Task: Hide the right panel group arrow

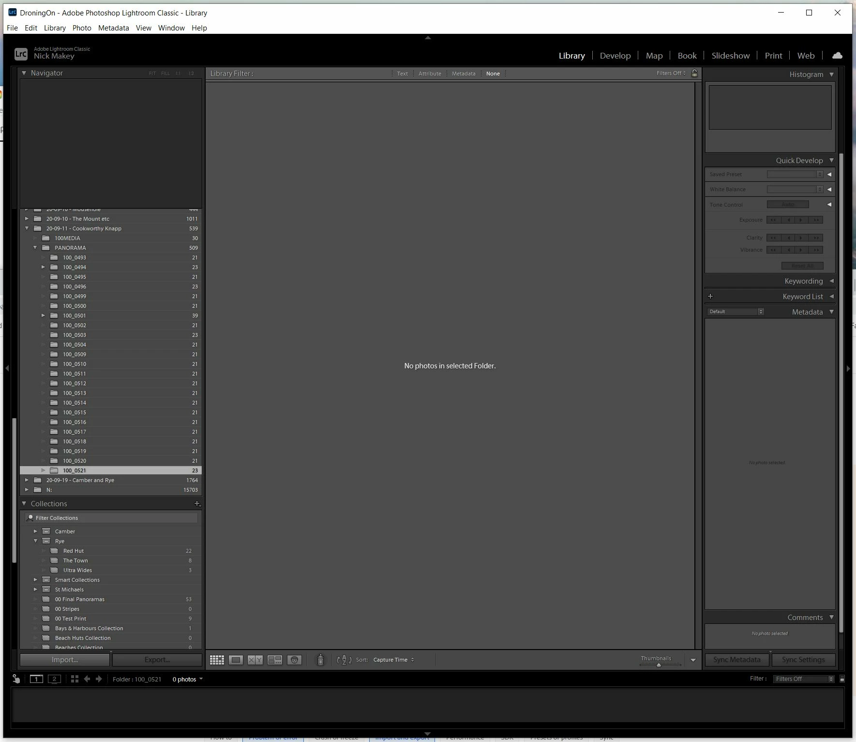Action: point(848,368)
